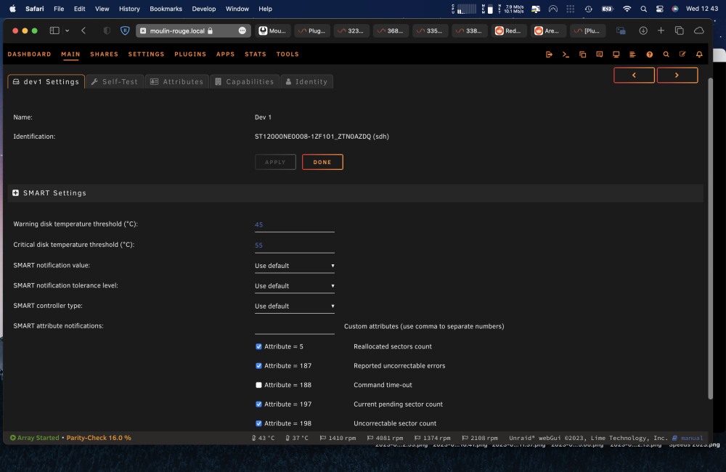
Task: Open SMART notification value dropdown
Action: (x=295, y=266)
